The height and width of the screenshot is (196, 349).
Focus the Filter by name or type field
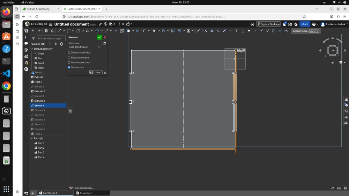pyautogui.click(x=51, y=38)
